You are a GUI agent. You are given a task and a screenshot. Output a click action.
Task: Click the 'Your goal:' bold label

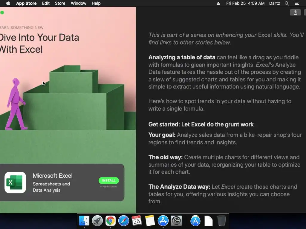[162, 135]
